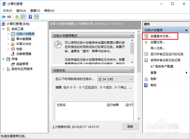Click the 刷新 button at the bottom
This screenshot has height=139, width=190.
tap(130, 127)
